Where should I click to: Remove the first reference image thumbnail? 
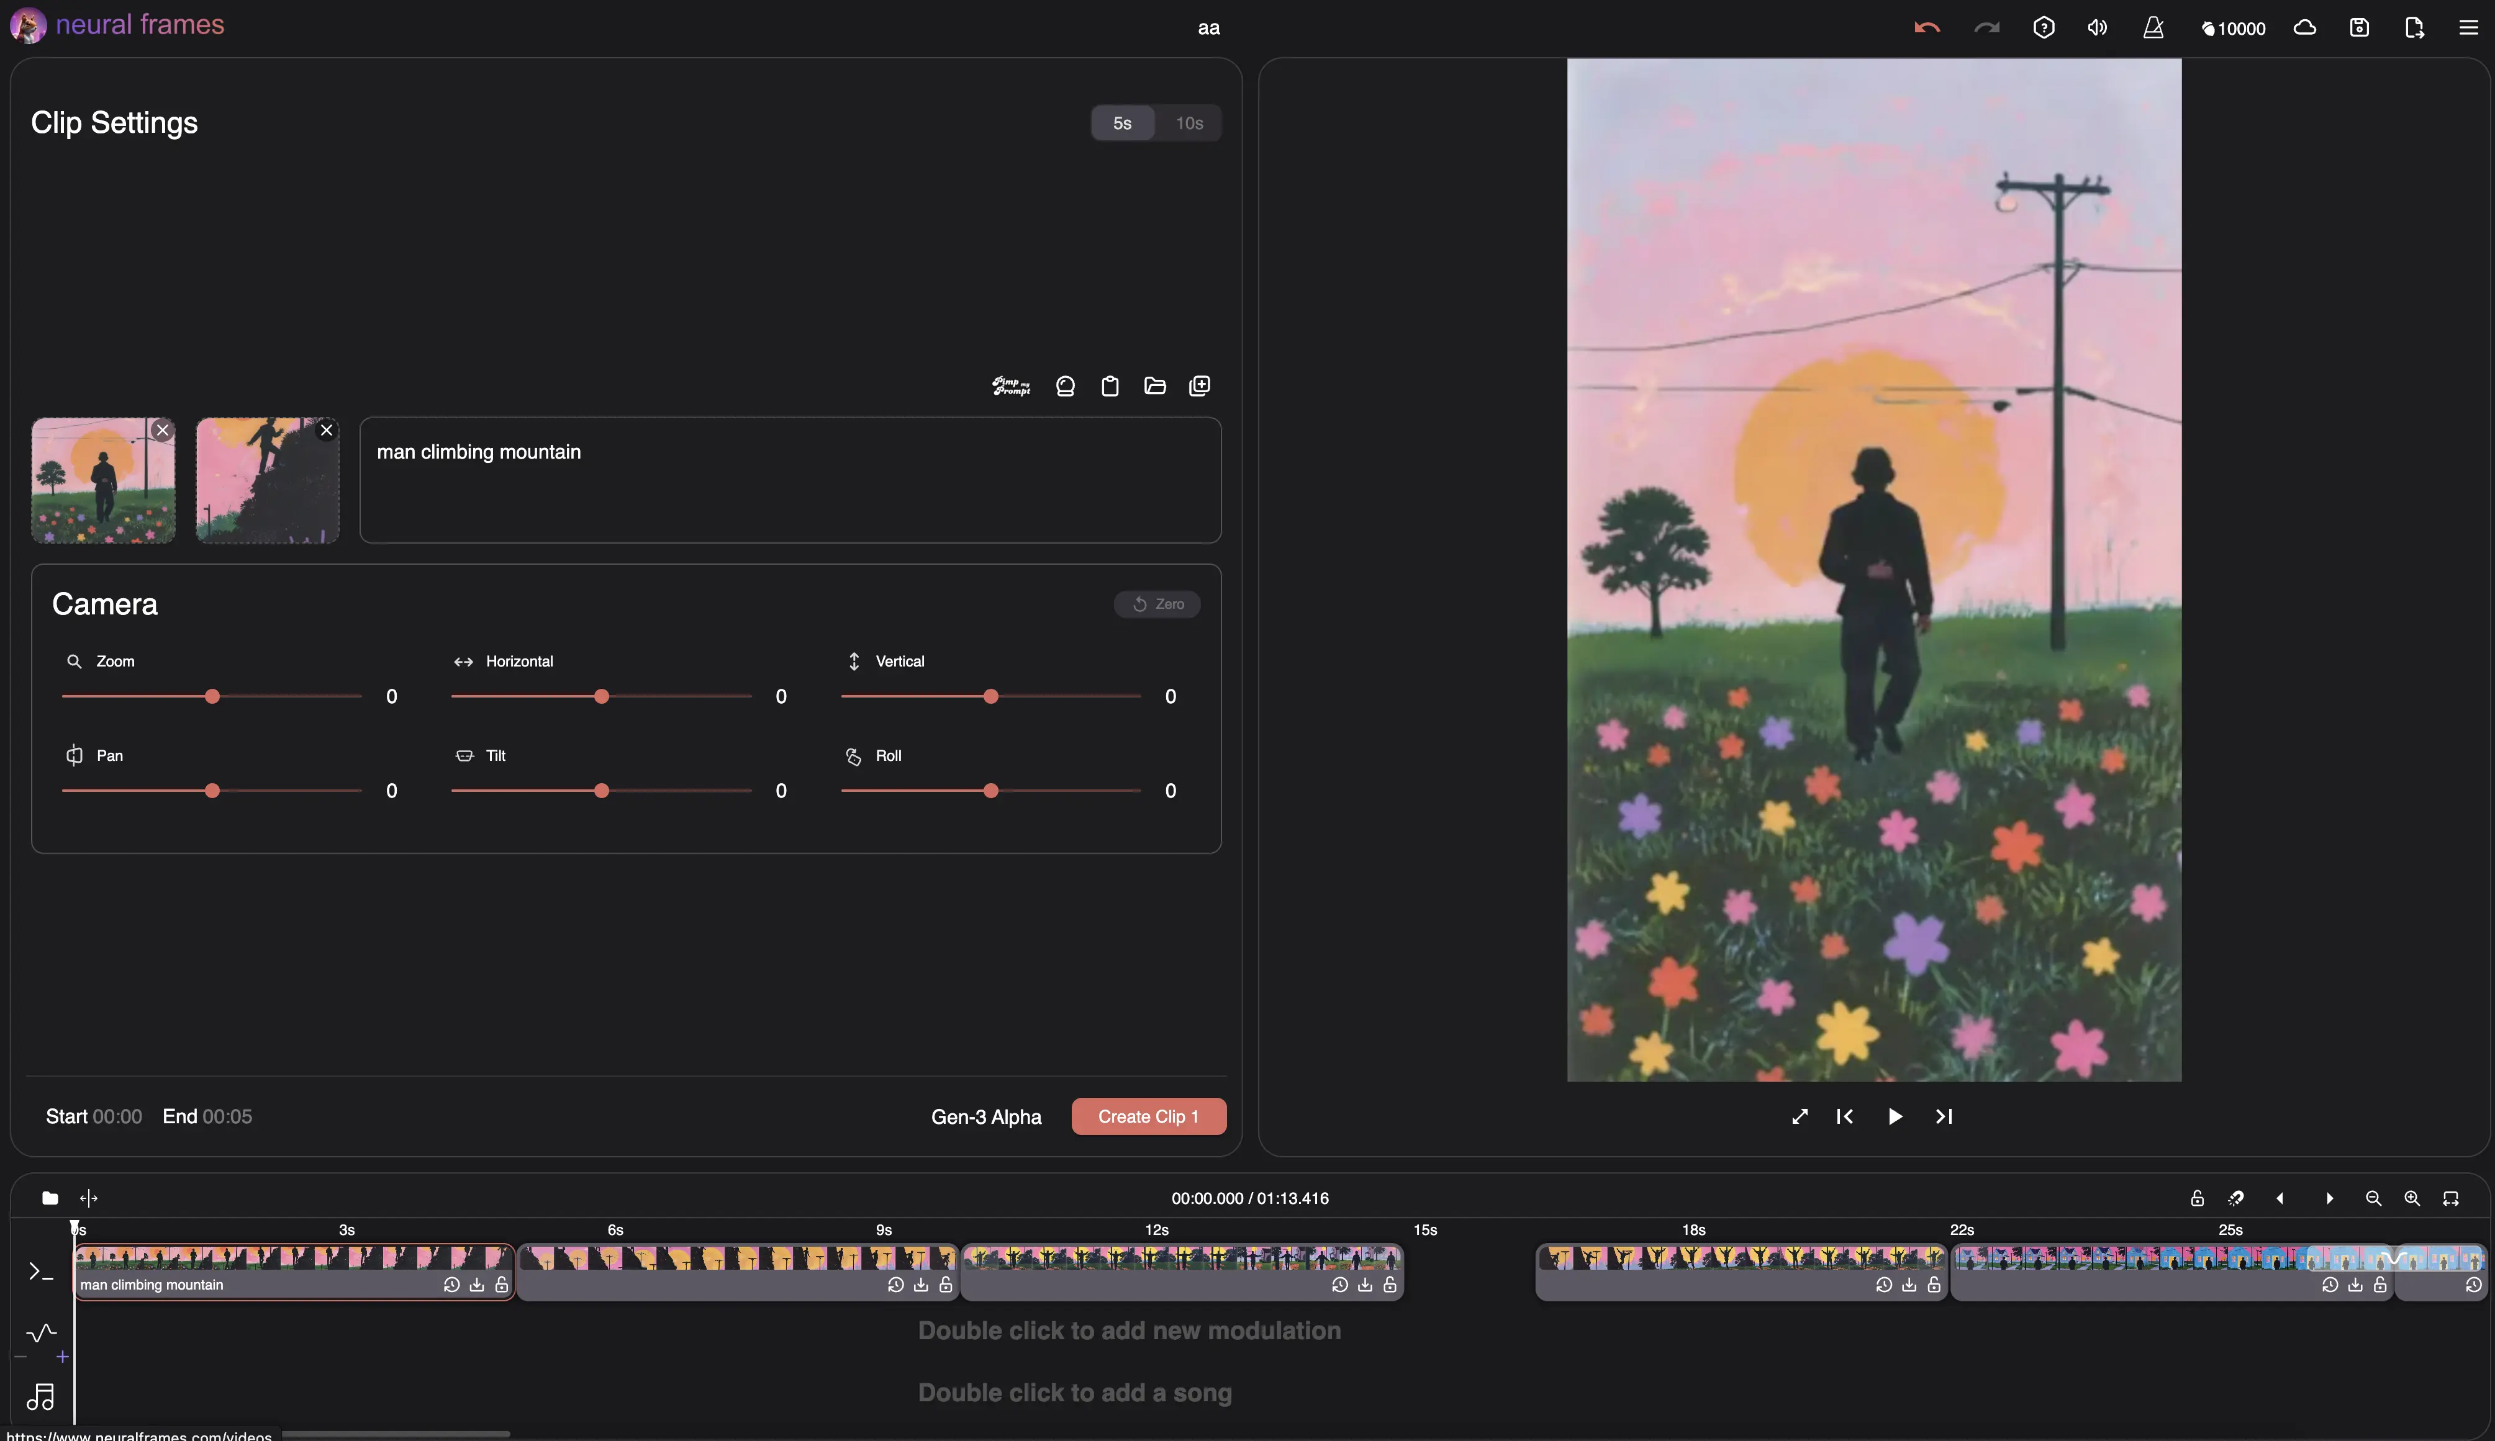tap(162, 431)
